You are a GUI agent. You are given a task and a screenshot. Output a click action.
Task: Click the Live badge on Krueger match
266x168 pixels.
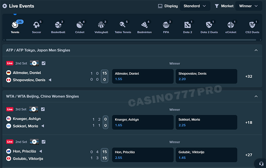(10, 109)
